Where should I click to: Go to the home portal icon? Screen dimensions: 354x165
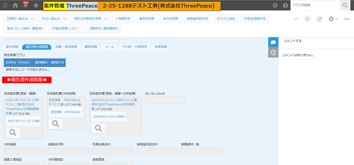coord(15,5)
